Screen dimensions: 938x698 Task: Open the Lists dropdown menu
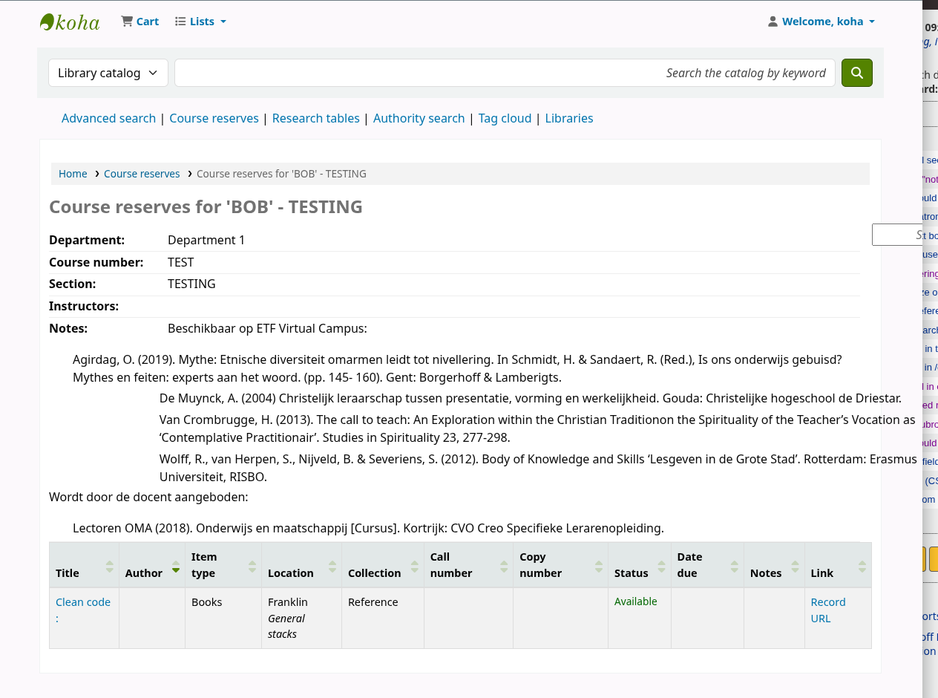(201, 22)
